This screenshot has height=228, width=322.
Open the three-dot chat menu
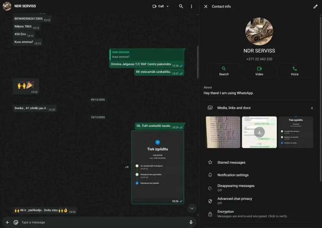pyautogui.click(x=191, y=6)
